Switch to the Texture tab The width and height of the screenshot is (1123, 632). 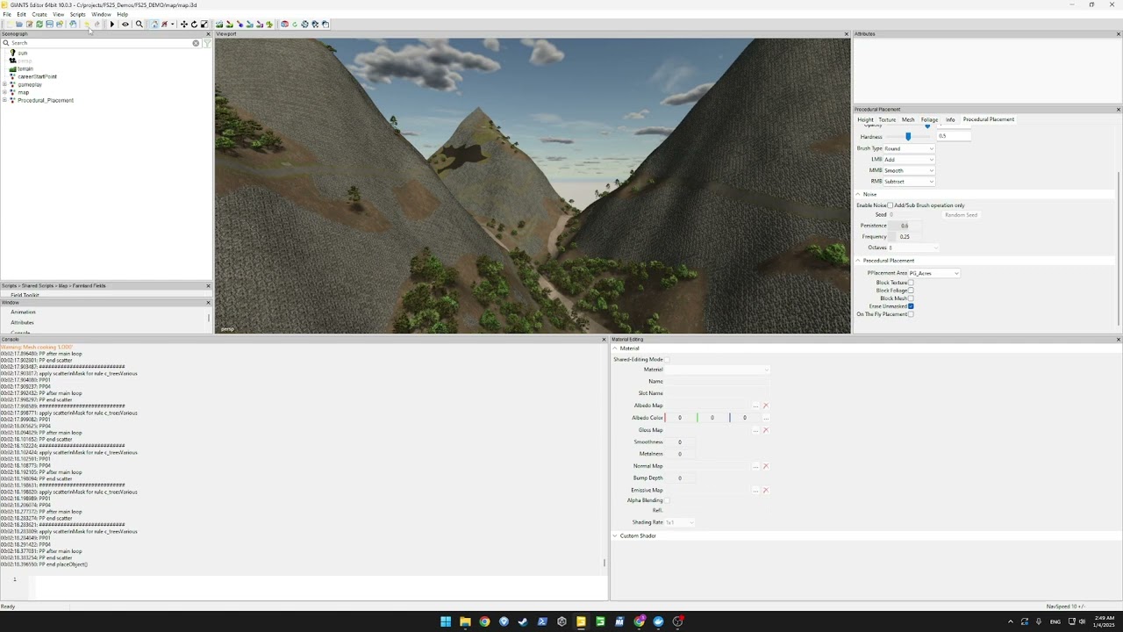[887, 119]
